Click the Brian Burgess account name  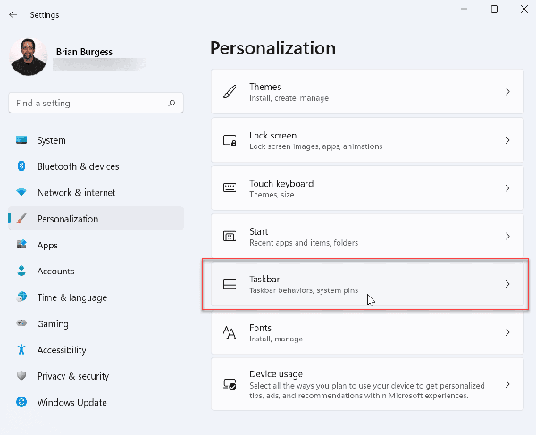tap(84, 52)
